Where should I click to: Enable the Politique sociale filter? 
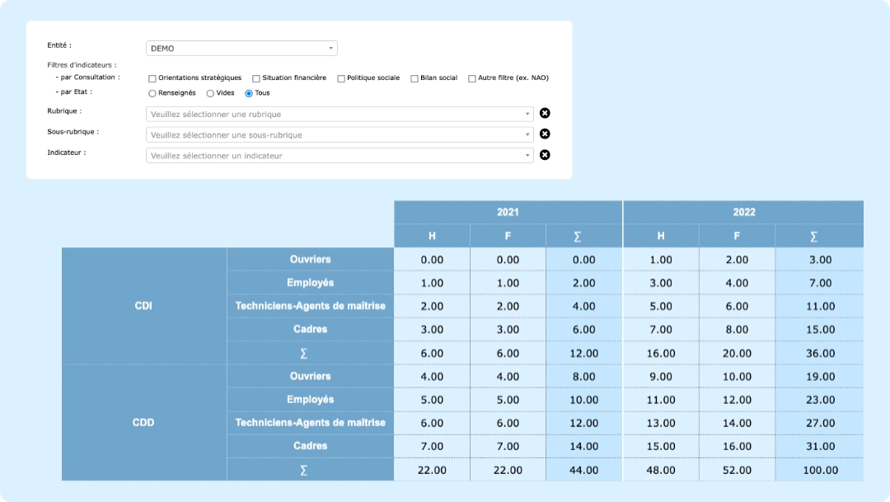point(340,77)
